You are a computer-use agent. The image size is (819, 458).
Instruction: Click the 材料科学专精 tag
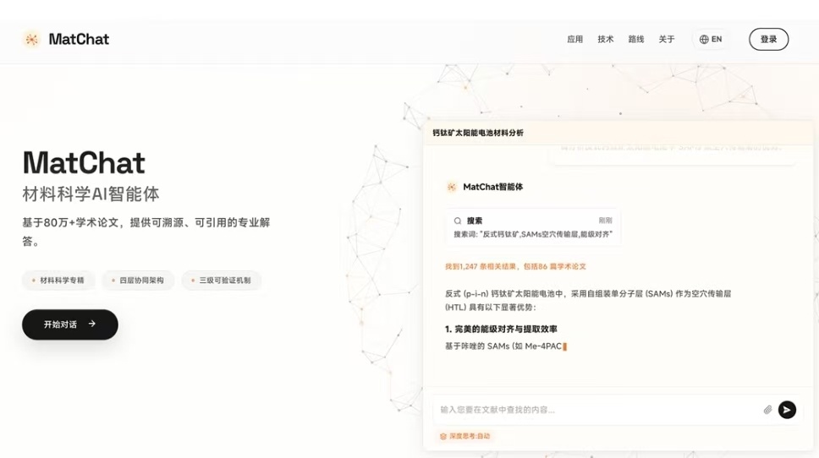point(58,281)
